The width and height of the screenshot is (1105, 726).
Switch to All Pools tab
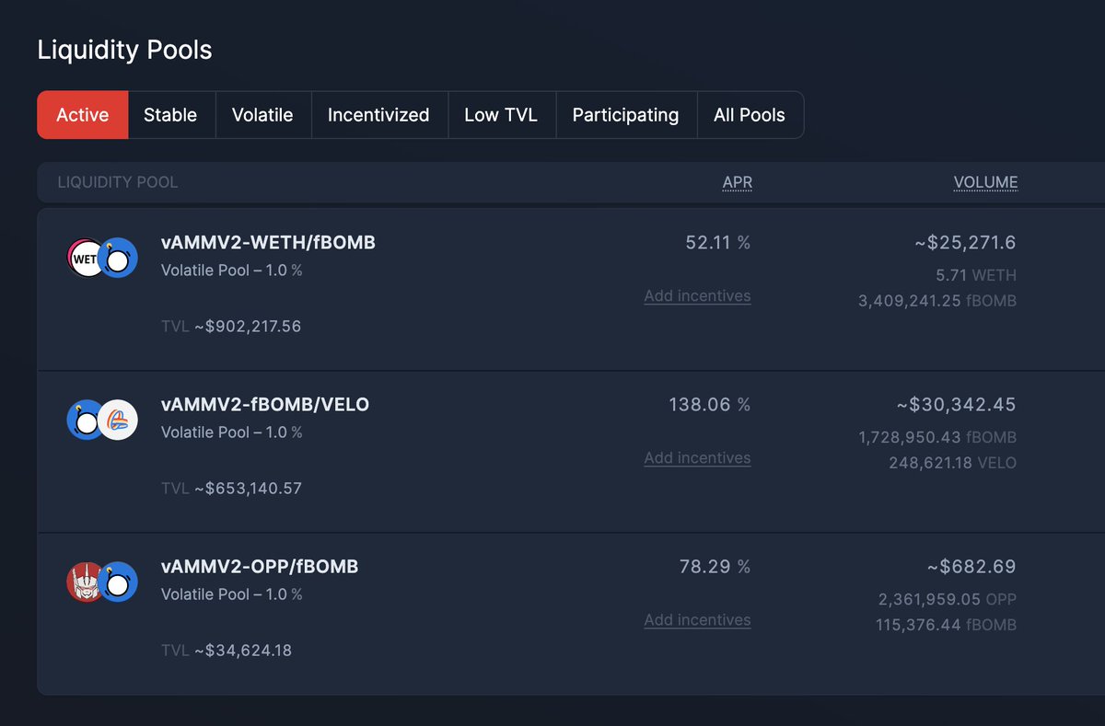click(x=750, y=115)
